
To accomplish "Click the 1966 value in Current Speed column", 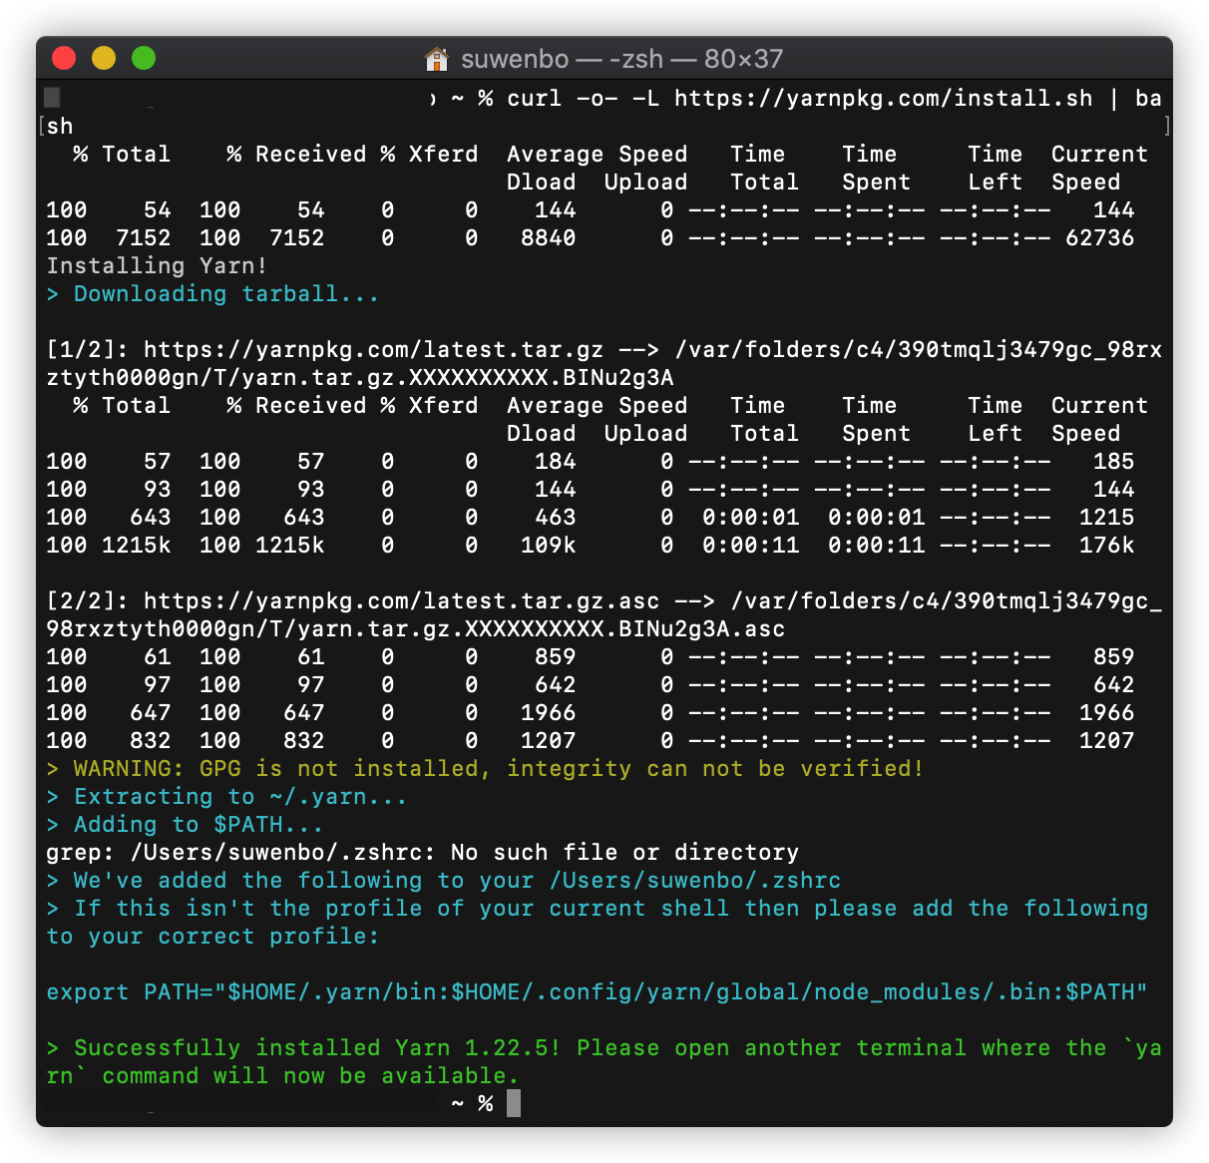I will tap(1106, 712).
